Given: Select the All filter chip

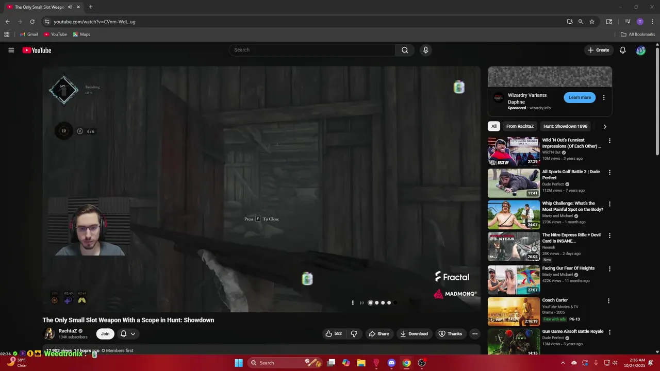Looking at the screenshot, I should click(x=494, y=126).
